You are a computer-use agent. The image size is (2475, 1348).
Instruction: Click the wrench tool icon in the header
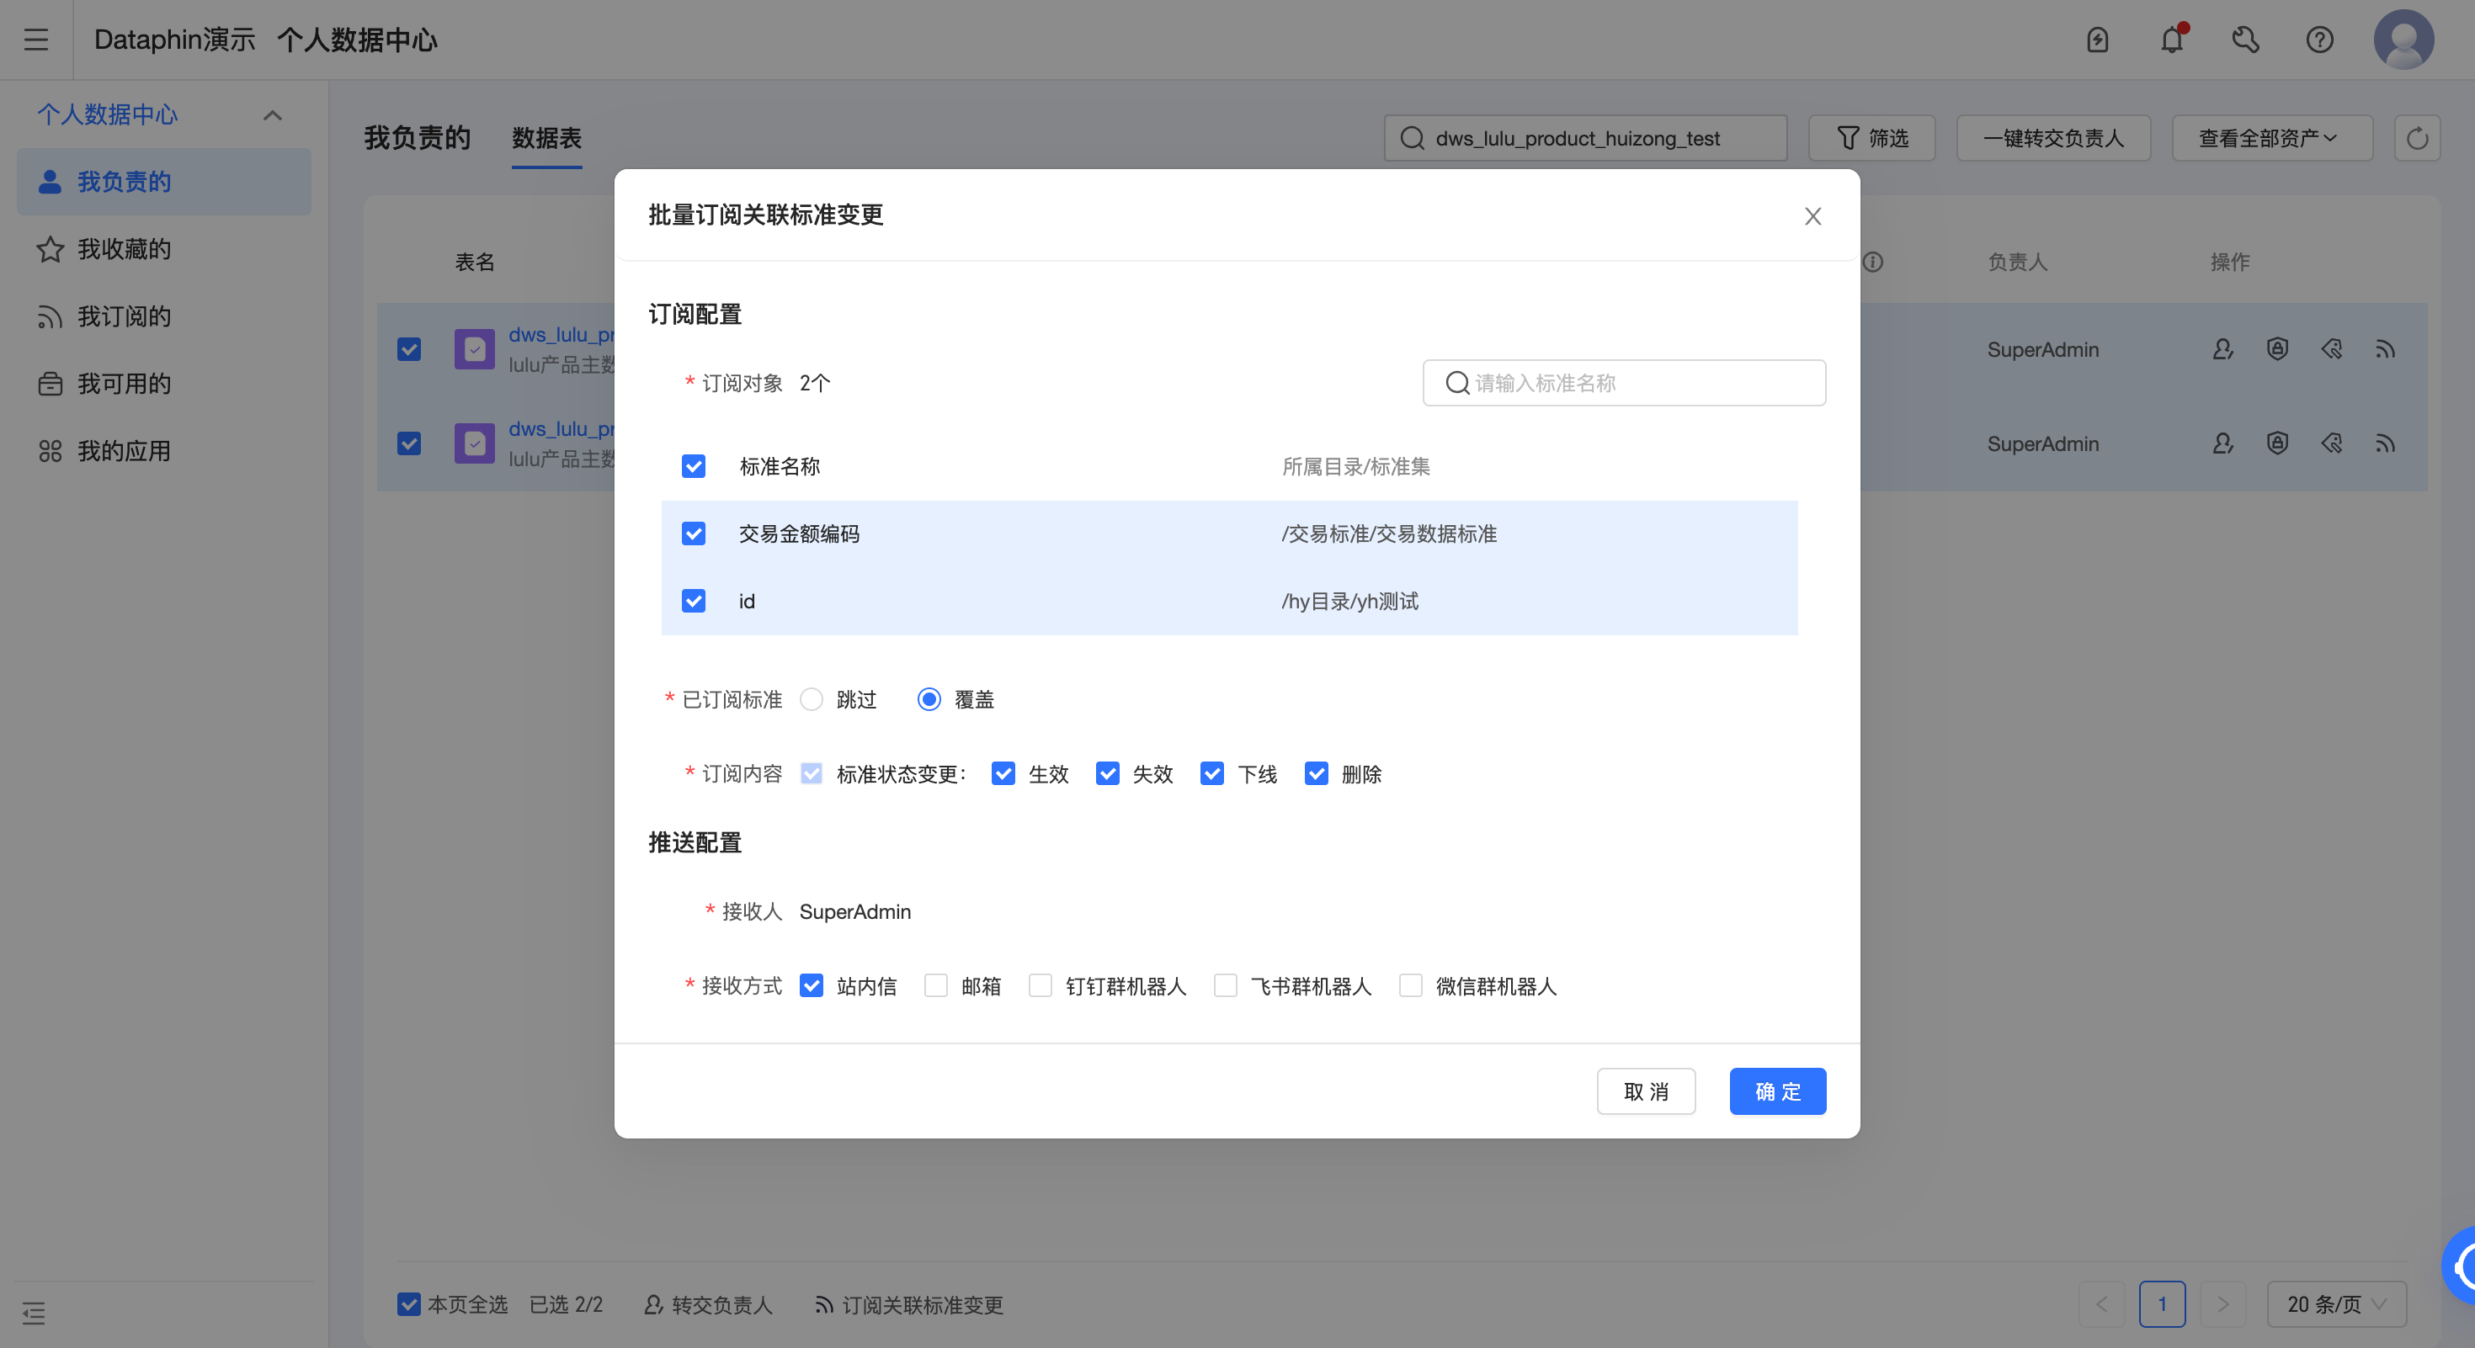[x=2246, y=40]
